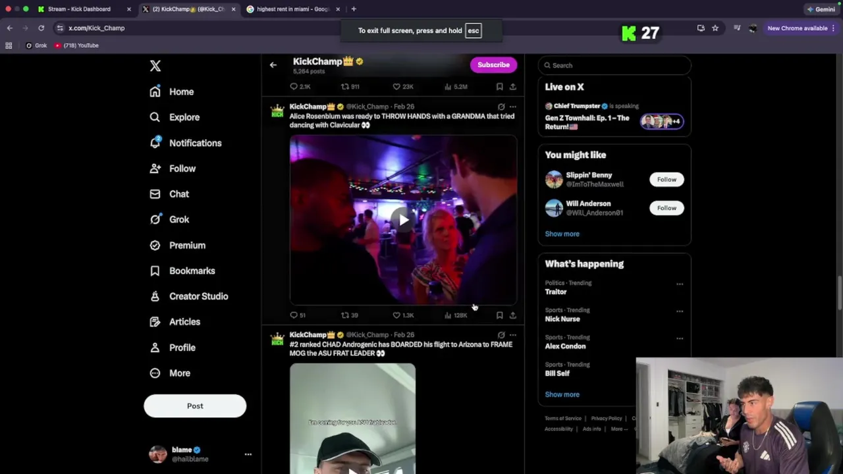Open the Home icon in the sidebar
Viewport: 843px width, 474px height.
coord(155,92)
